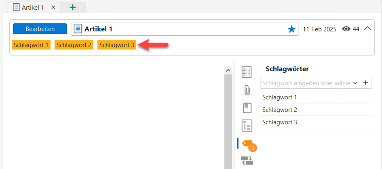
Task: Click the Bearbeiten button
Action: click(40, 29)
